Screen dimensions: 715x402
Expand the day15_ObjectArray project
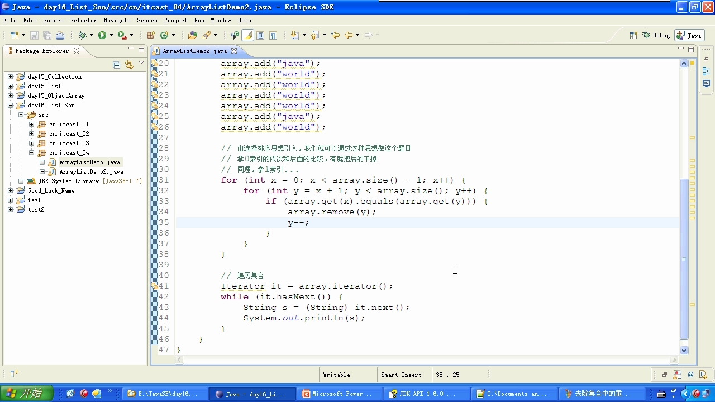(10, 95)
